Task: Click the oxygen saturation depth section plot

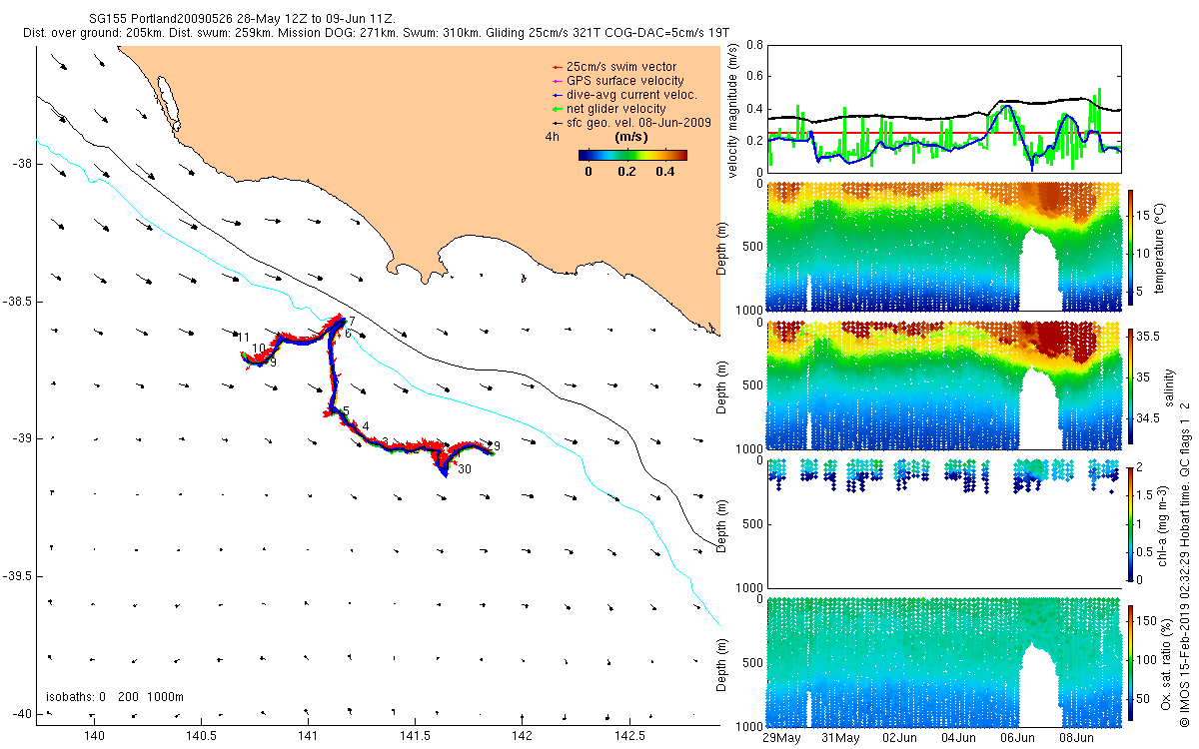Action: click(944, 662)
